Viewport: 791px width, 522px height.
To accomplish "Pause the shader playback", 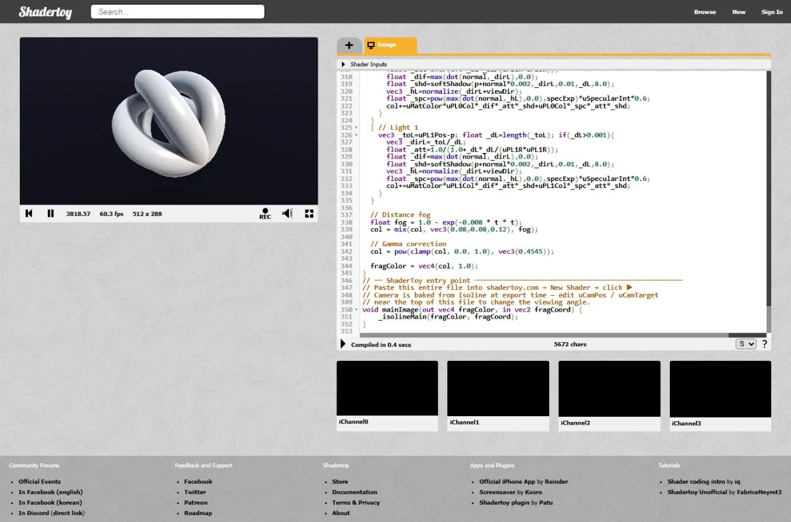I will pyautogui.click(x=50, y=214).
